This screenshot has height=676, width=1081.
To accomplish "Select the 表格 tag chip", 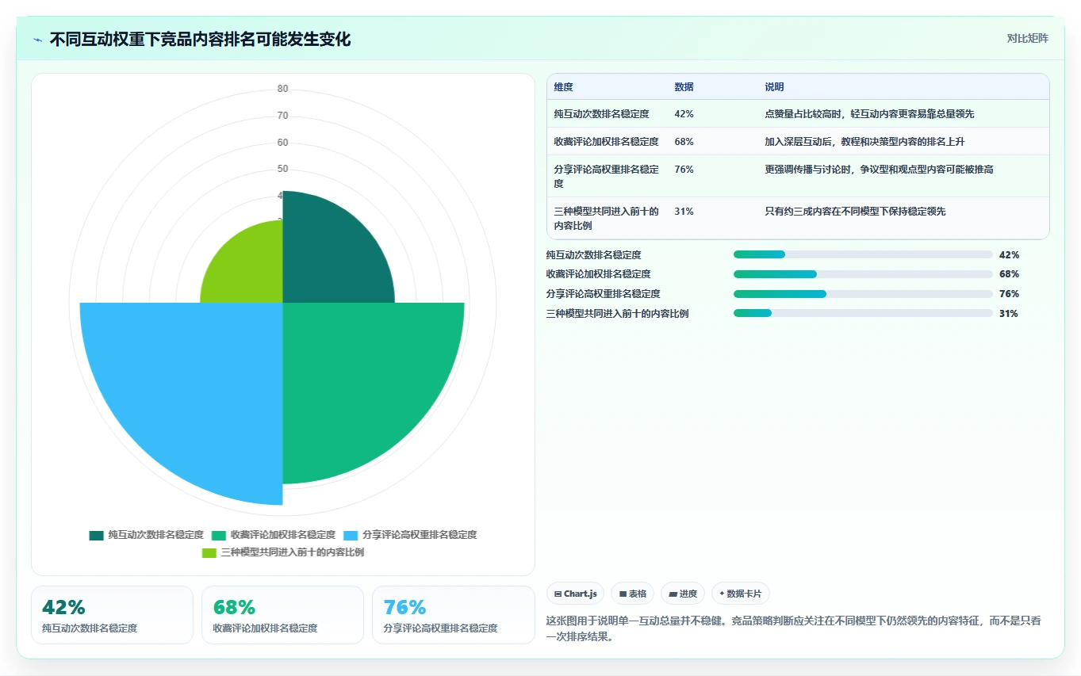I will 633,594.
